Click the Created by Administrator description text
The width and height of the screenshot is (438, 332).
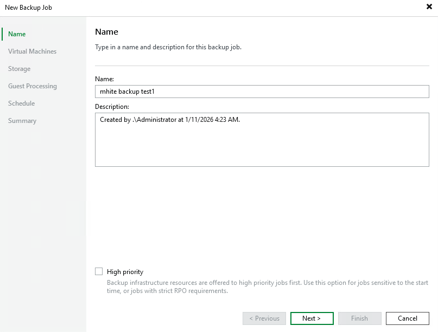(x=168, y=119)
